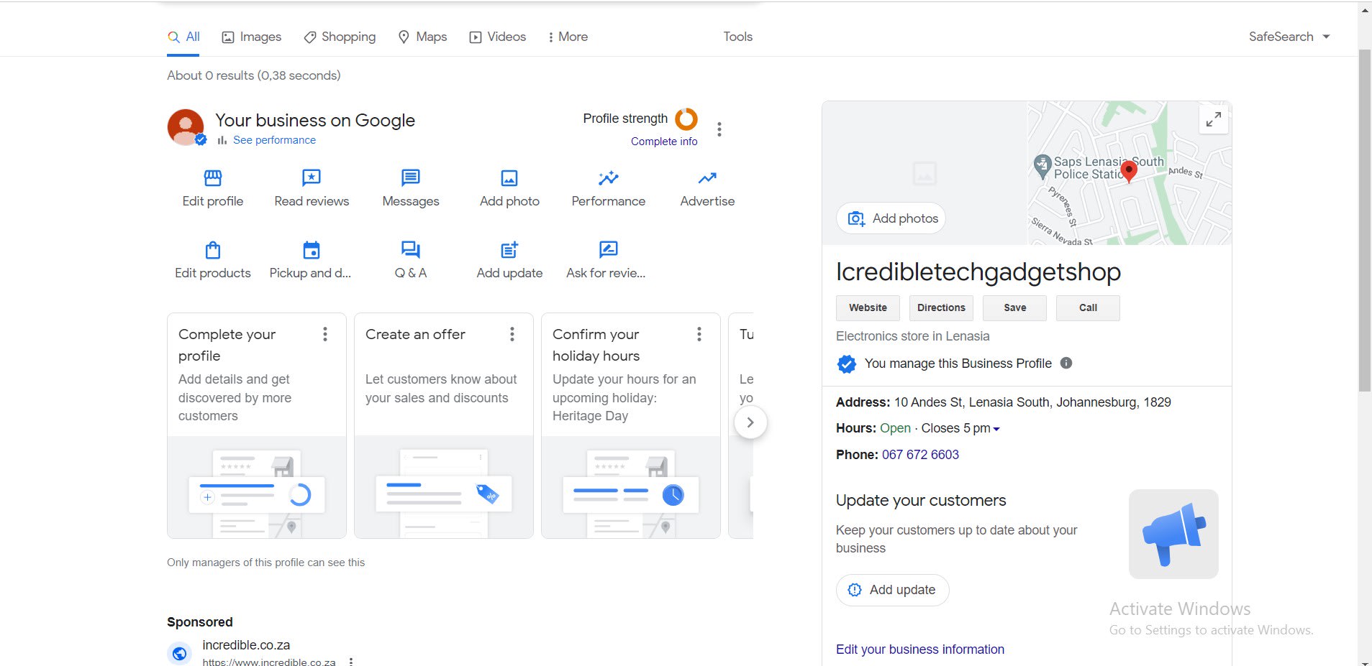The image size is (1372, 666).
Task: Open the Edit profile storefront icon
Action: click(x=213, y=177)
